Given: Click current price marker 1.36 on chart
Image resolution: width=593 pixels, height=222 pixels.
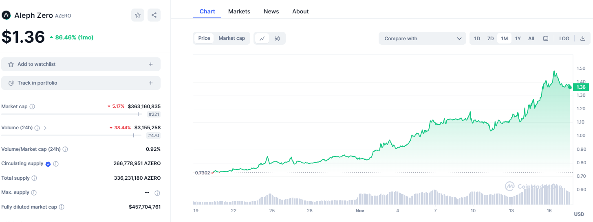Looking at the screenshot, I should coord(581,87).
